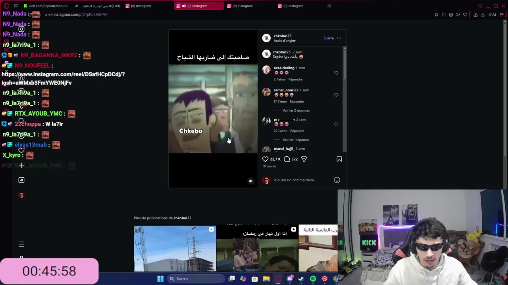The image size is (508, 285).
Task: Expand 'Voir les 1 réponses'
Action: tap(296, 140)
